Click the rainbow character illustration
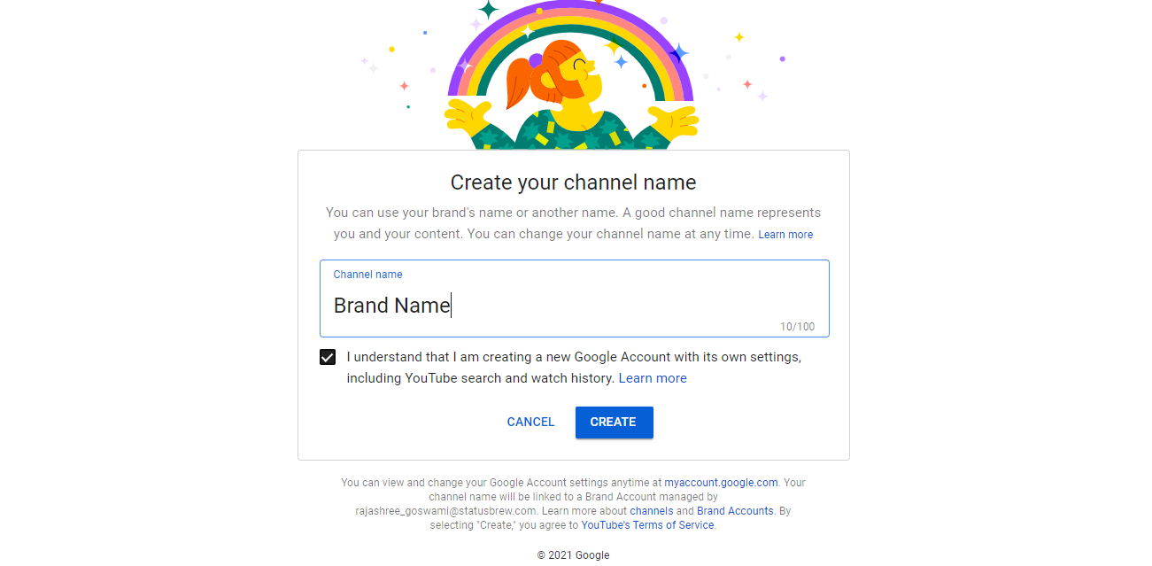The height and width of the screenshot is (566, 1152). [572, 75]
